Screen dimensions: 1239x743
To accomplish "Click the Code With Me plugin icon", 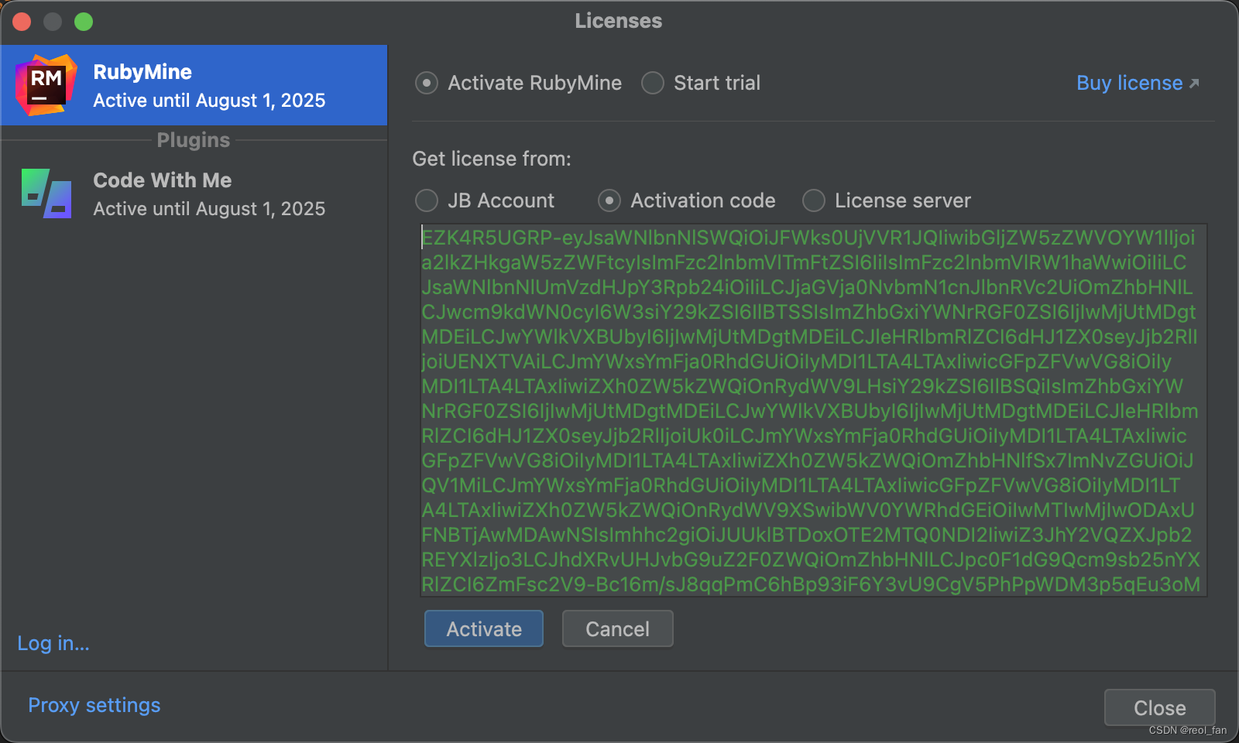I will 46,193.
